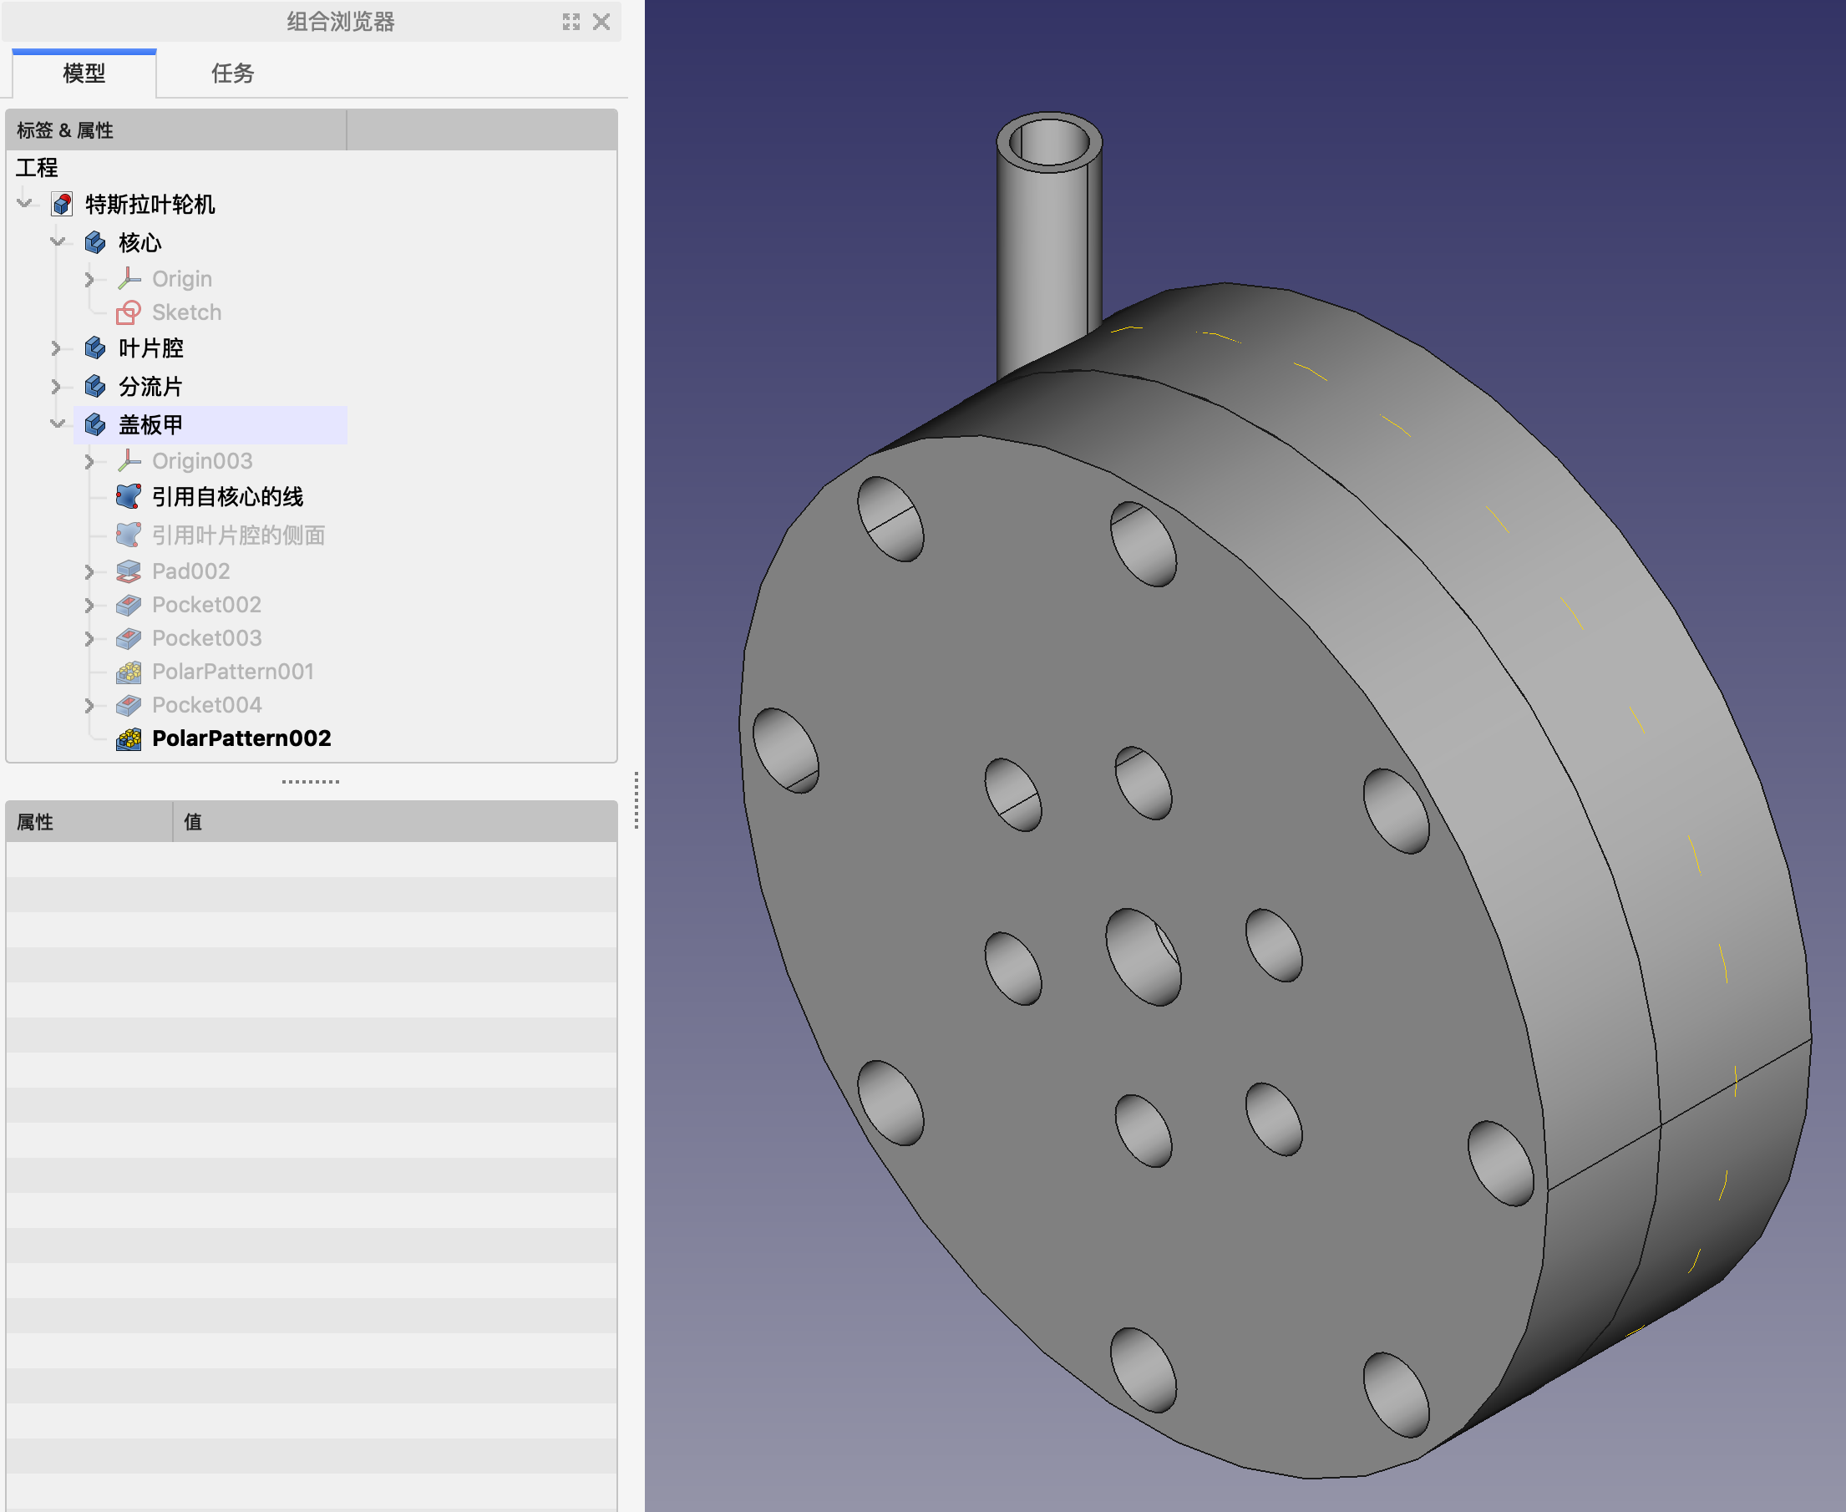The image size is (1846, 1512).
Task: Click the 特斯拉叶轮机 document icon
Action: (x=62, y=205)
